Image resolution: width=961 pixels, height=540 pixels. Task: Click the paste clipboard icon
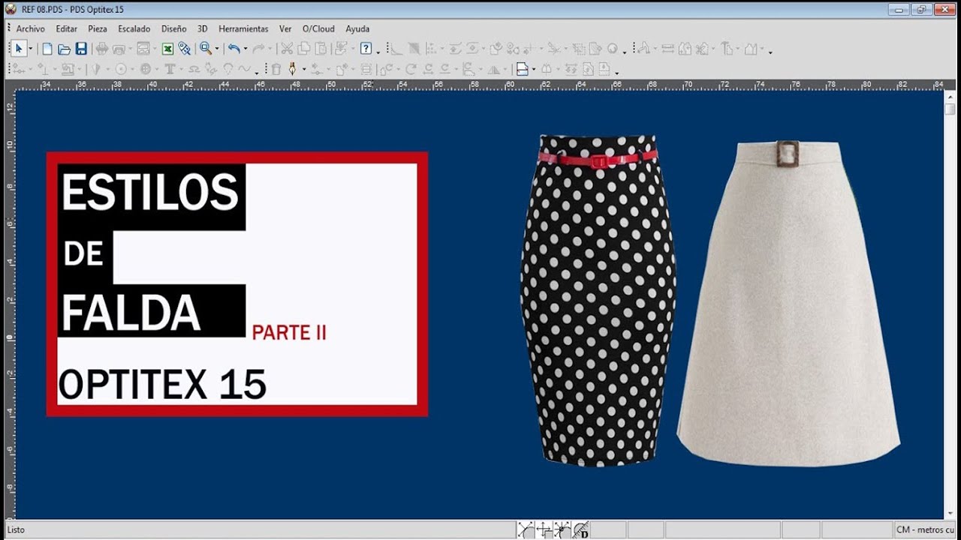[321, 49]
